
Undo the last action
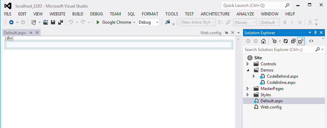(71, 22)
